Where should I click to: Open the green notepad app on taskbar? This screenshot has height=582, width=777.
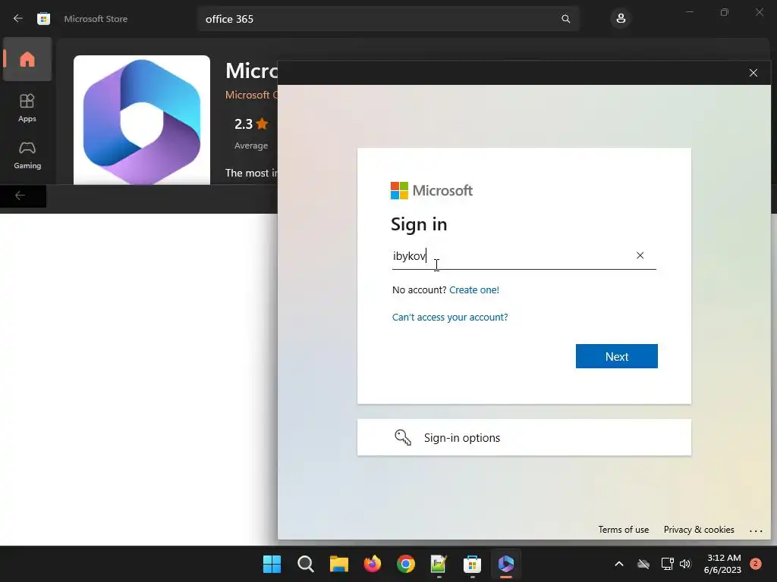[x=439, y=564]
